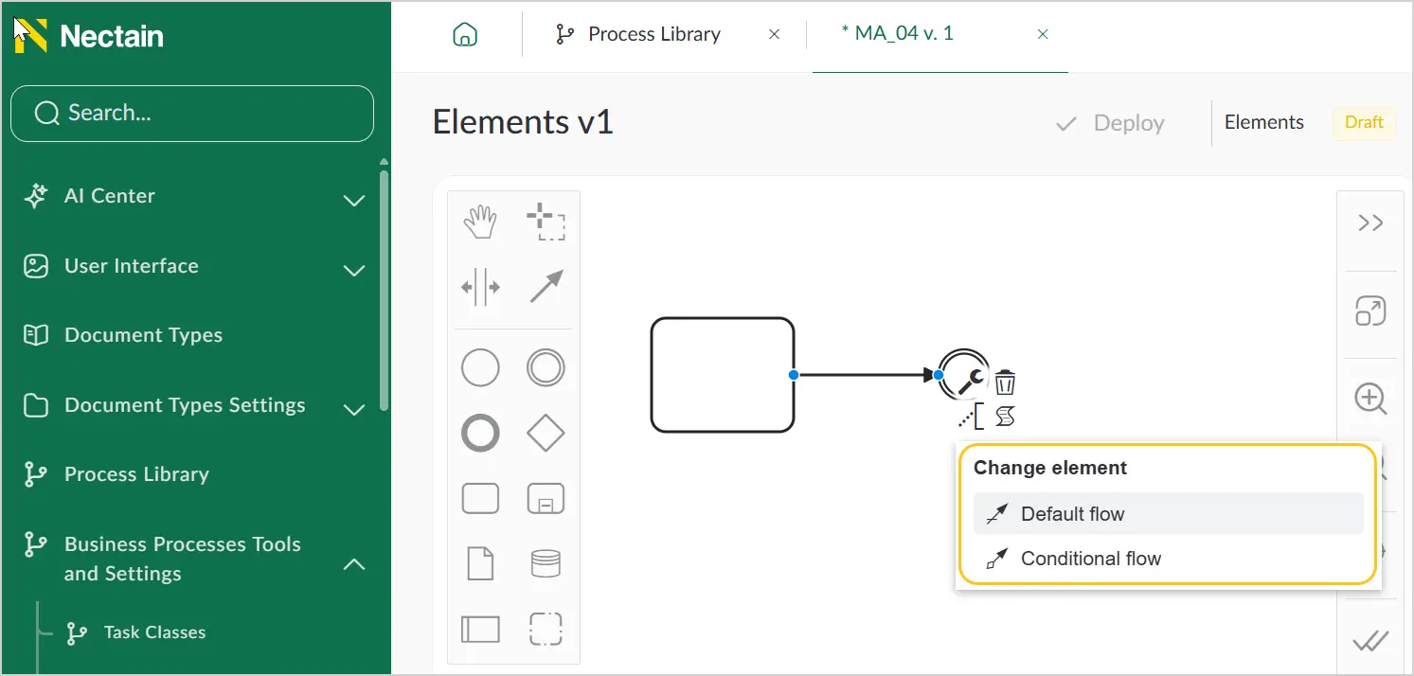Image resolution: width=1414 pixels, height=676 pixels.
Task: Click the User Interface image icon
Action: tap(35, 266)
